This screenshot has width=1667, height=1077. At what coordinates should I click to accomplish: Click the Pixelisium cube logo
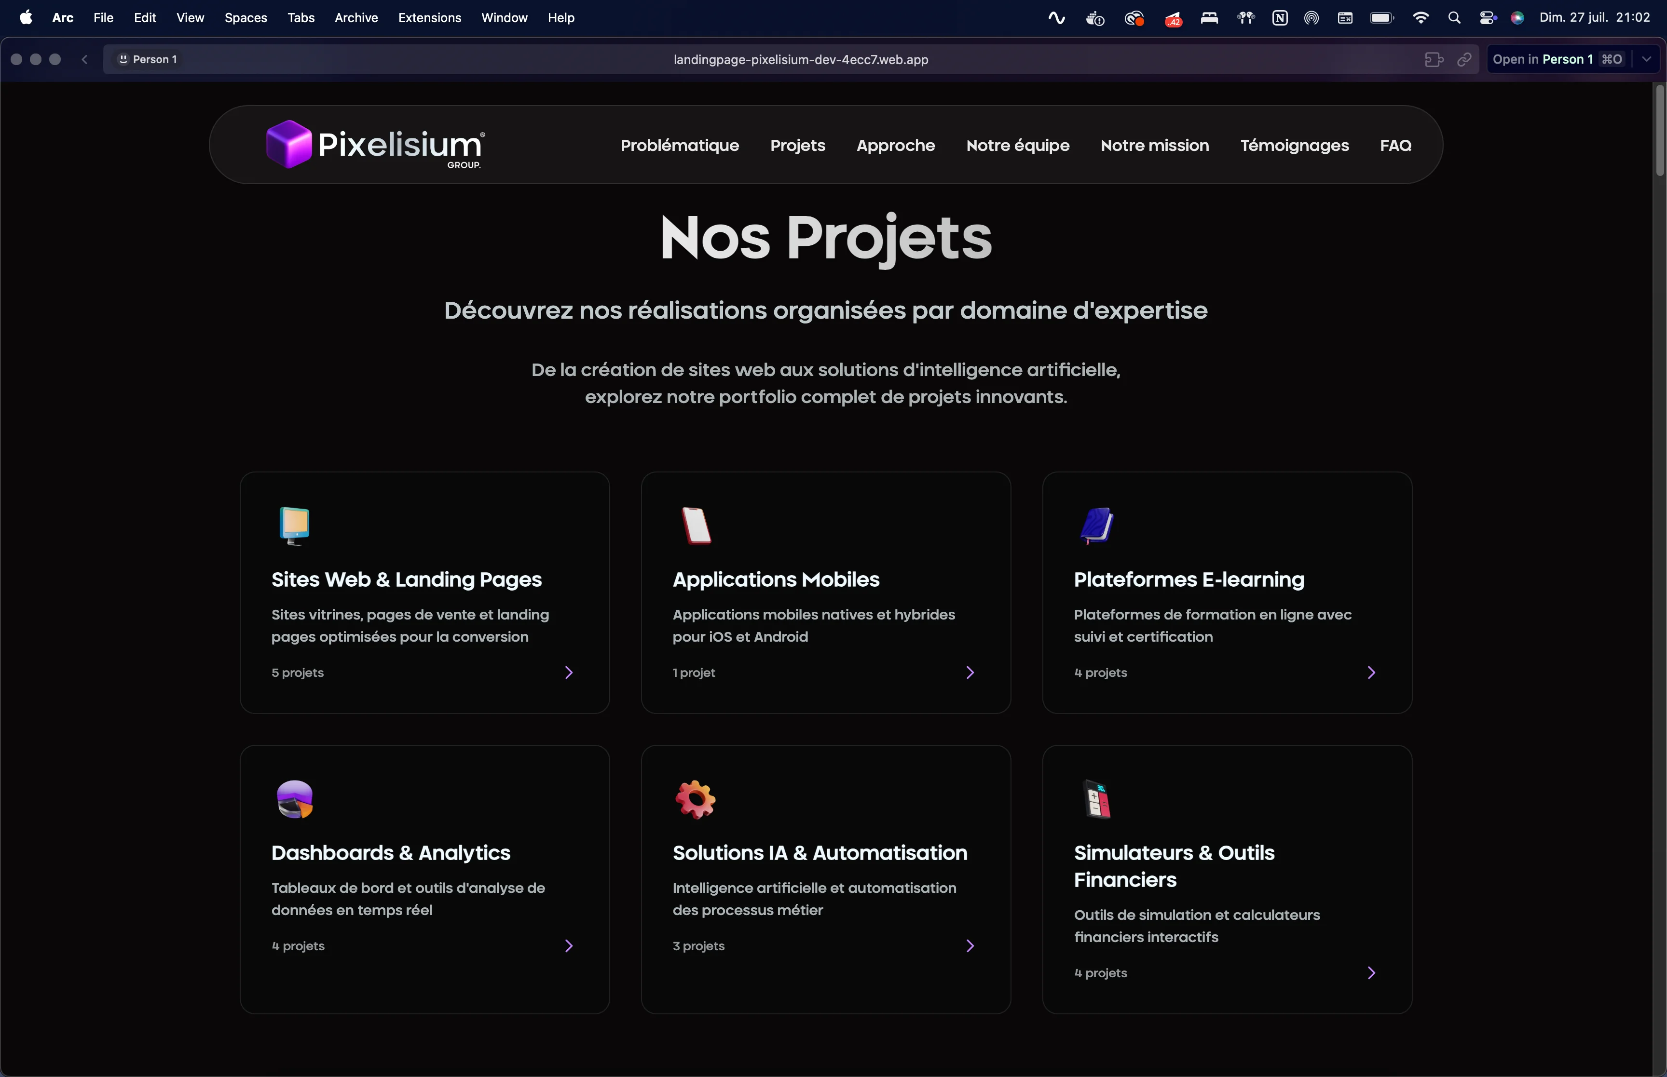(288, 144)
